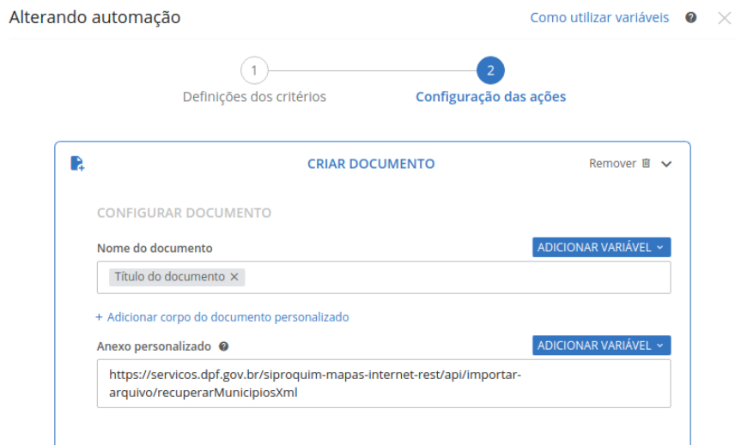
Task: Collapse the Criar Documento section chevron
Action: coord(666,164)
